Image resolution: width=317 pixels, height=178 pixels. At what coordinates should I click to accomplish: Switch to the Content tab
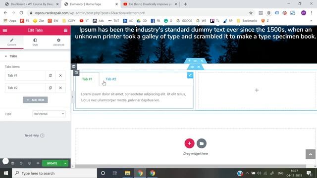[12, 42]
